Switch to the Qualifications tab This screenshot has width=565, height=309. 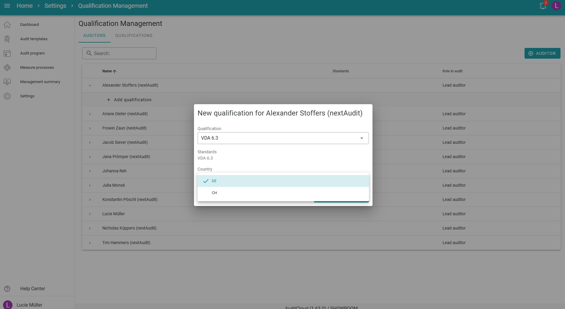(134, 35)
